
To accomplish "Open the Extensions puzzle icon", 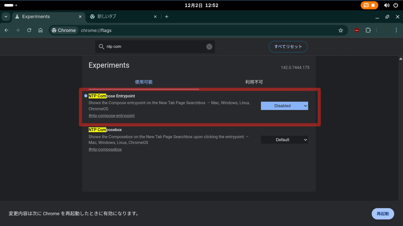I will (x=368, y=30).
